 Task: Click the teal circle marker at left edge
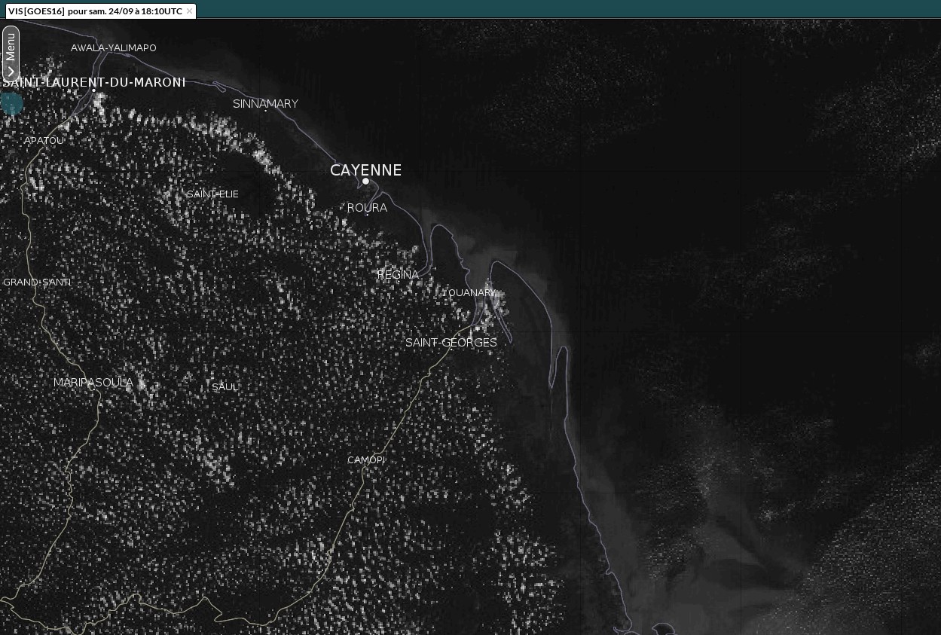click(x=11, y=103)
